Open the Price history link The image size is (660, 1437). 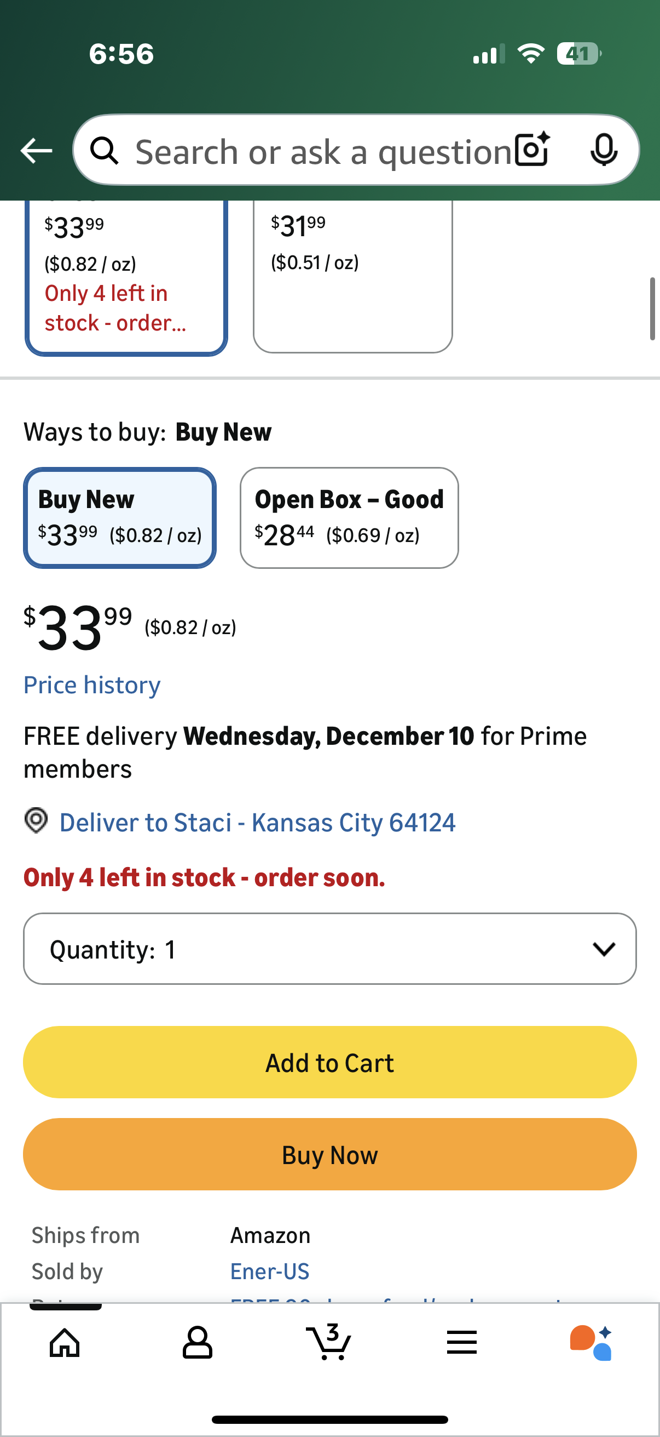point(92,685)
